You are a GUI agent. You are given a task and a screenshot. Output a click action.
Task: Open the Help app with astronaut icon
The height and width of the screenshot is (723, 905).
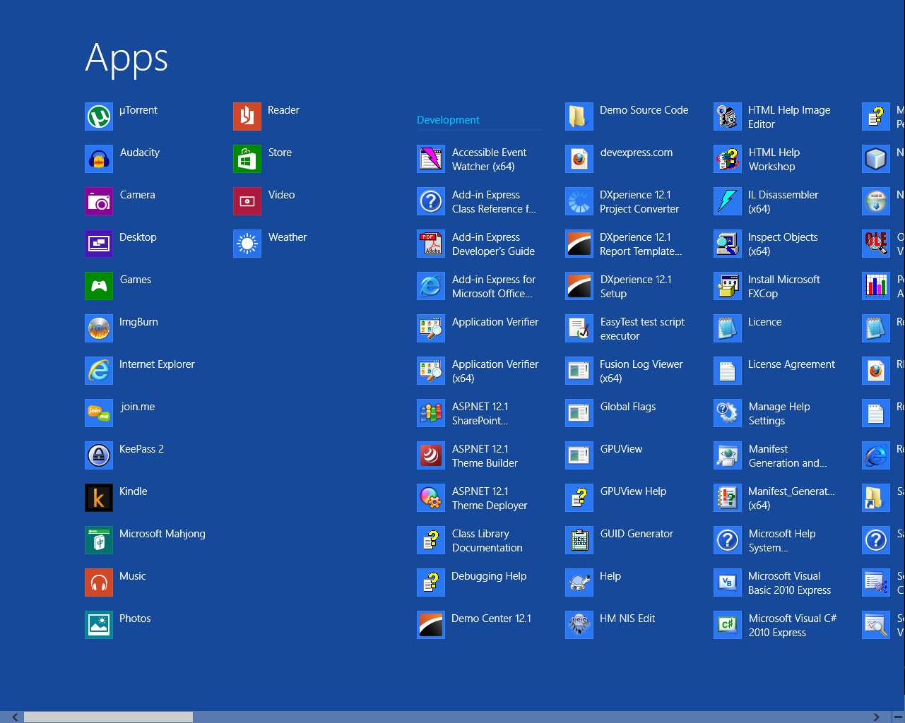(579, 582)
